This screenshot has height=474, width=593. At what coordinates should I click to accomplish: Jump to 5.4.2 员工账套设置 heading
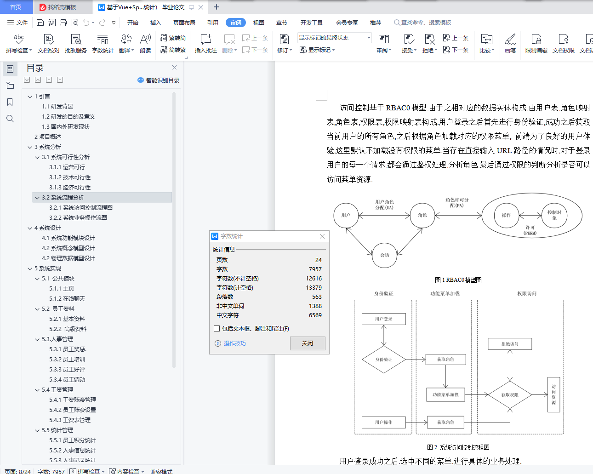(x=73, y=410)
